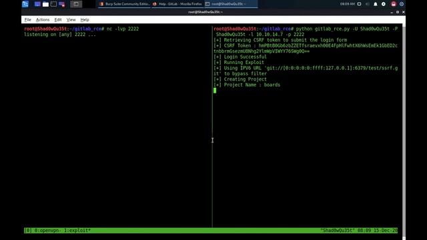
Task: Maximize the terminal window
Action: 398,12
